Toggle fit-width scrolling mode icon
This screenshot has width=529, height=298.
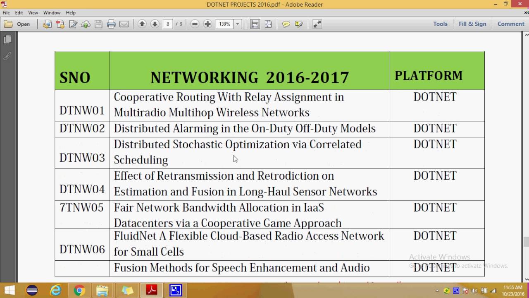(x=255, y=24)
